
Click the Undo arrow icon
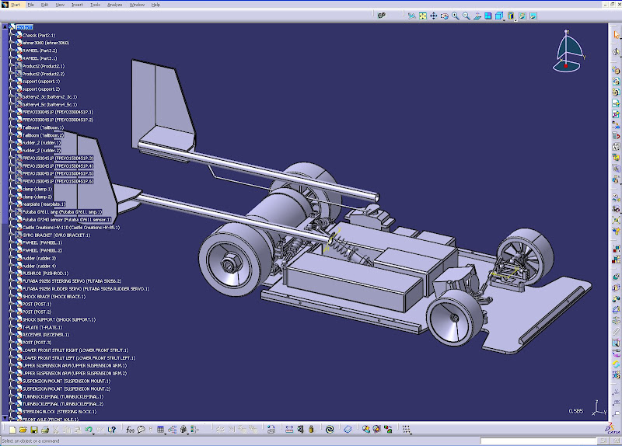point(89,429)
